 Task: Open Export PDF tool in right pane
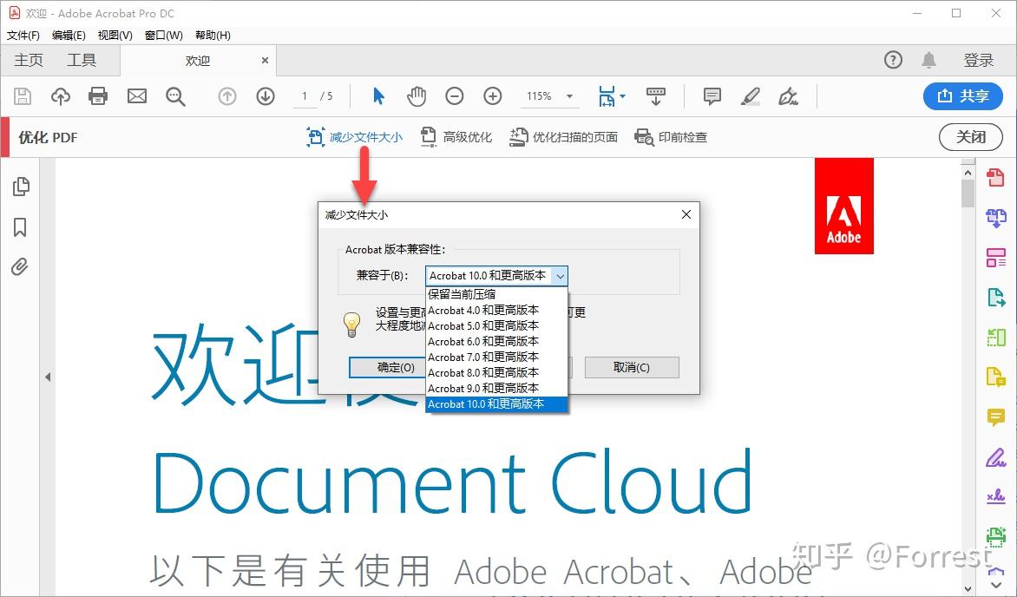(x=995, y=298)
